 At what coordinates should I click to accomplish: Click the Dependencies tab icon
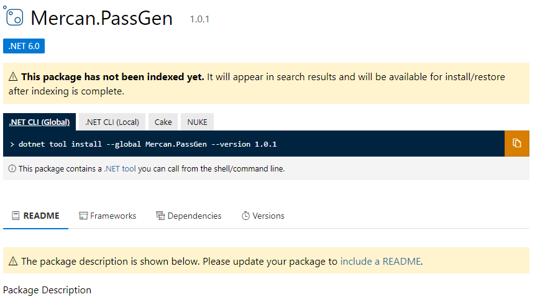coord(160,216)
